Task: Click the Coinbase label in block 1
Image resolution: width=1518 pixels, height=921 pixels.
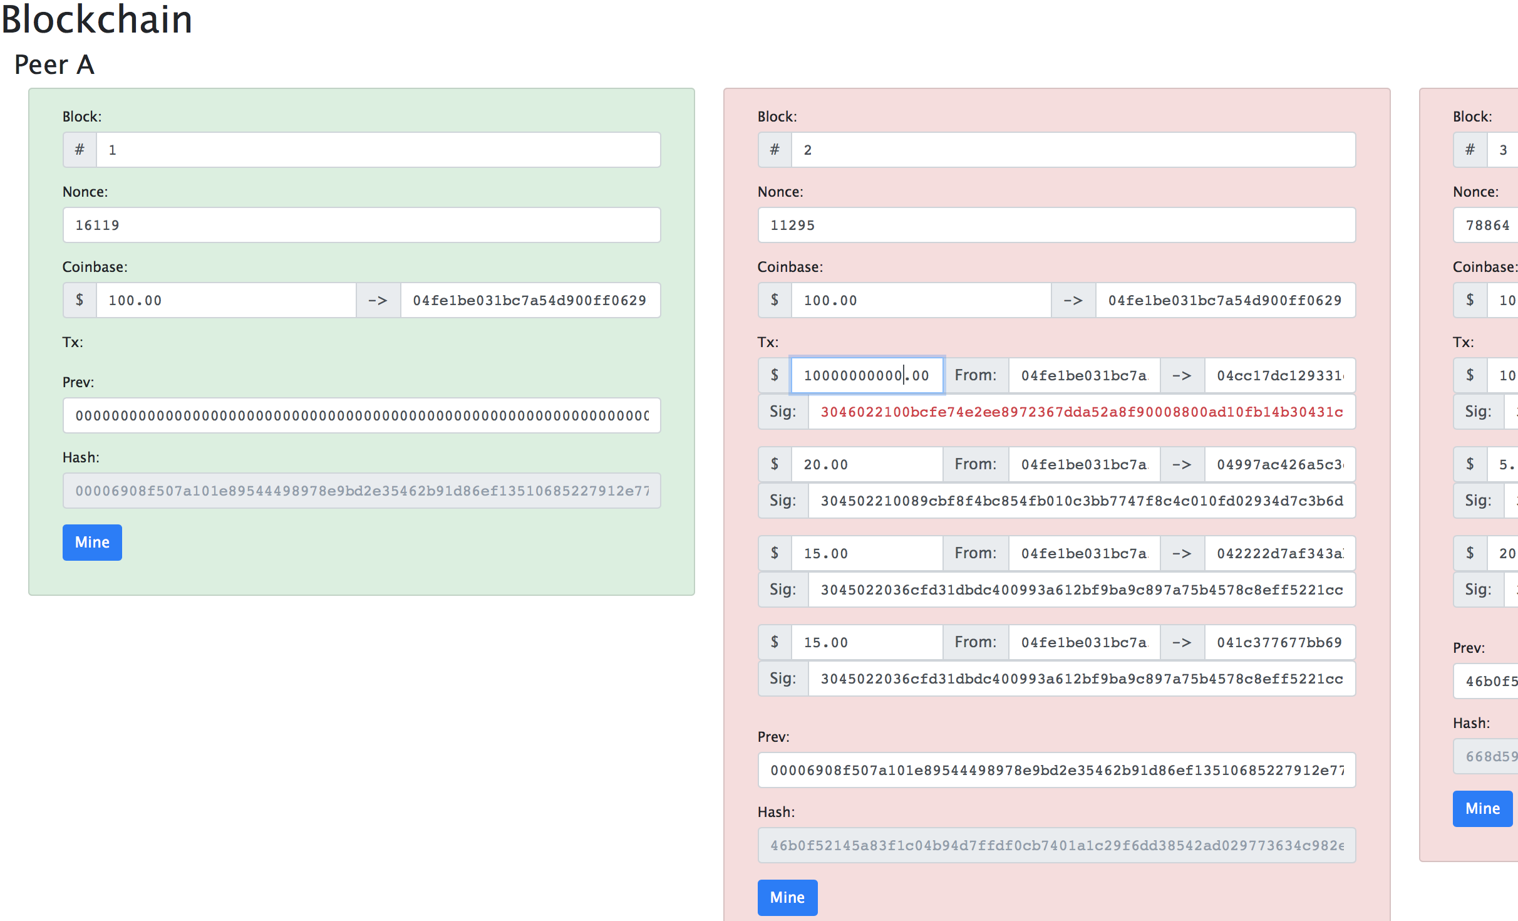Action: coord(95,267)
